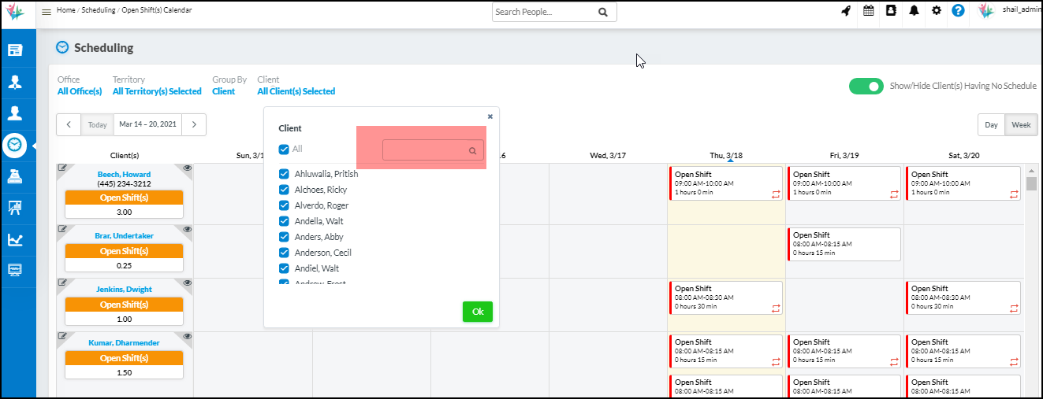This screenshot has height=399, width=1043.
Task: Toggle eye icon on Brar, Undertaker card
Action: coord(188,230)
